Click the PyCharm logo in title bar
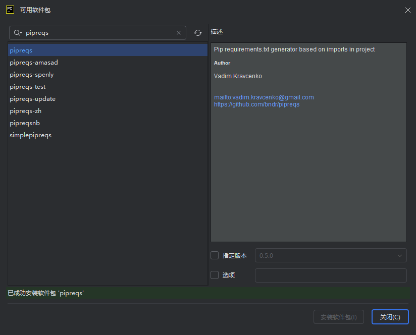Viewport: 416px width, 335px height. click(10, 10)
